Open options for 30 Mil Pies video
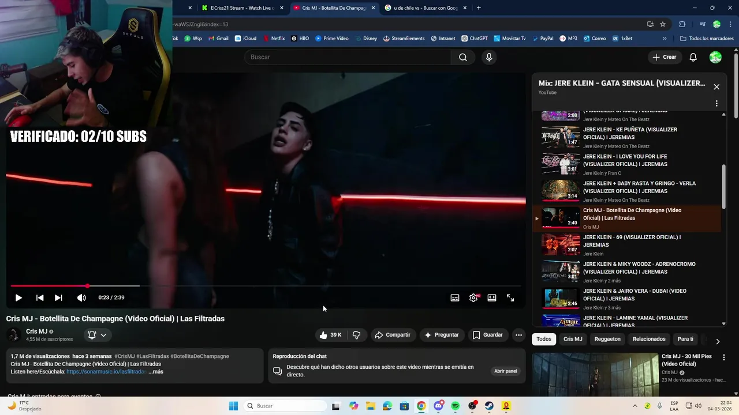The image size is (739, 415). tap(724, 357)
